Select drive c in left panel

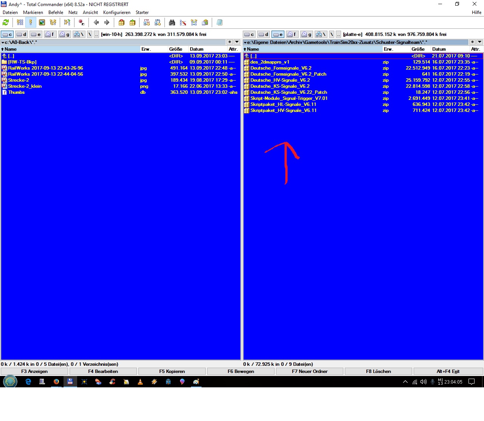7,34
